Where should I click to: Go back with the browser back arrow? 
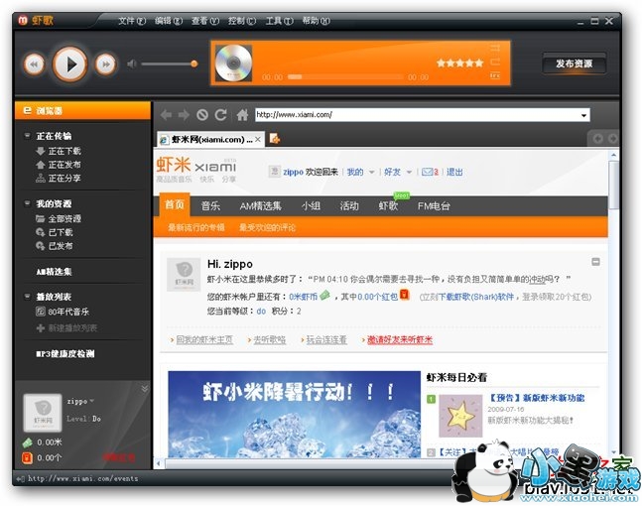[x=166, y=115]
